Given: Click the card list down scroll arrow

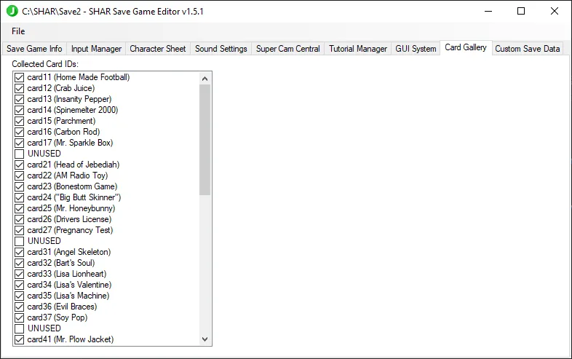Looking at the screenshot, I should 205,339.
